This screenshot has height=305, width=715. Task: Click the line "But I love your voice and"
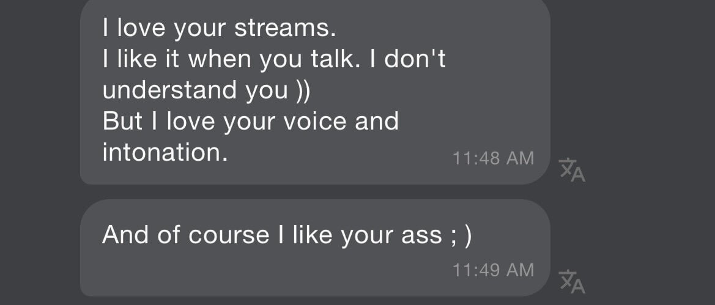[250, 121]
